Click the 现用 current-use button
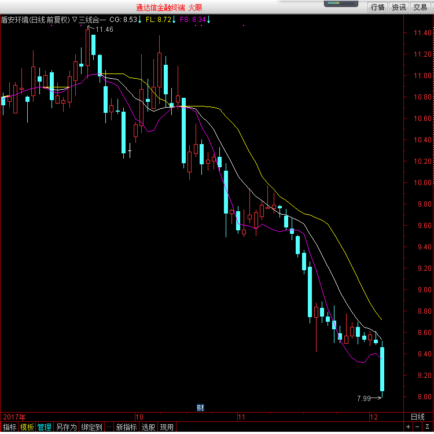Image resolution: width=434 pixels, height=434 pixels. (x=167, y=427)
